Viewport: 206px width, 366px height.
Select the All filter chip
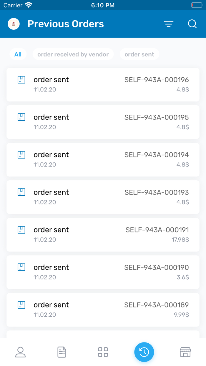pyautogui.click(x=18, y=54)
